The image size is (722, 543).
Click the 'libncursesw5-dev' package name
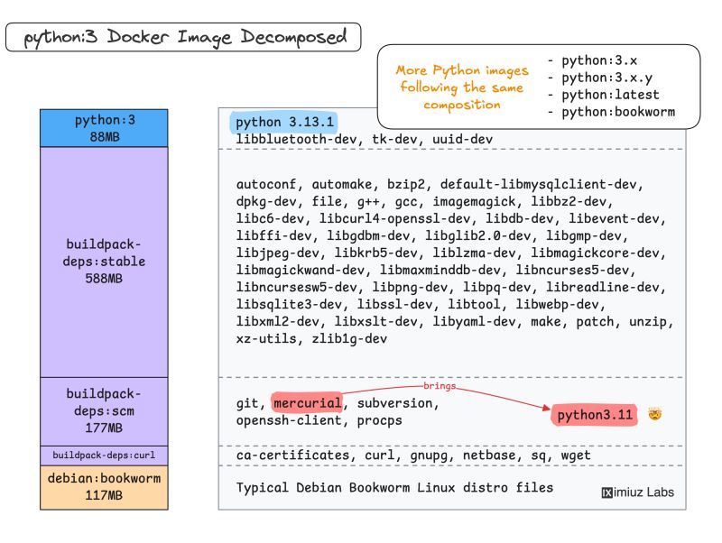pos(296,287)
